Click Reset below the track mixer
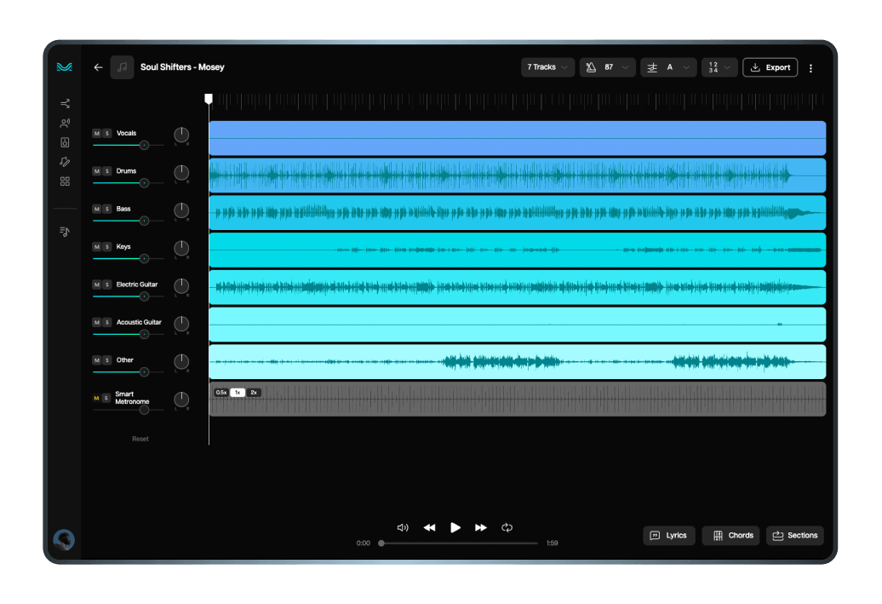The width and height of the screenshot is (882, 604). pos(140,439)
